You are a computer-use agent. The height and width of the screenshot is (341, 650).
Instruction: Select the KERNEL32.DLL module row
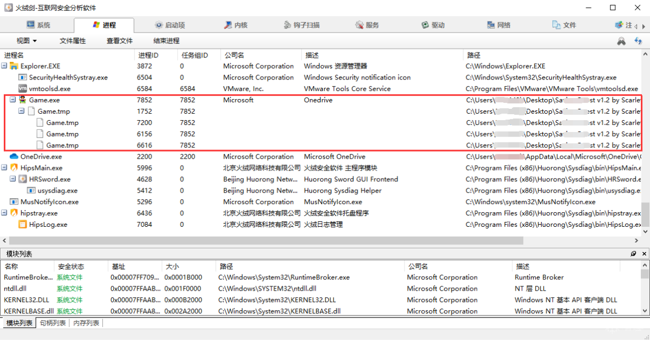pyautogui.click(x=321, y=300)
